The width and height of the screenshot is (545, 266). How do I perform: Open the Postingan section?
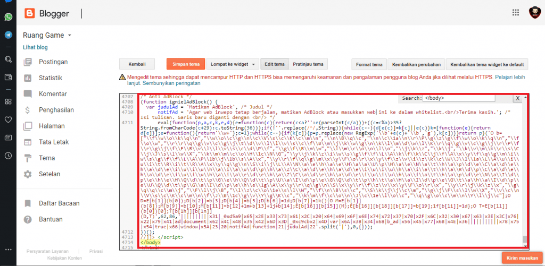[53, 62]
